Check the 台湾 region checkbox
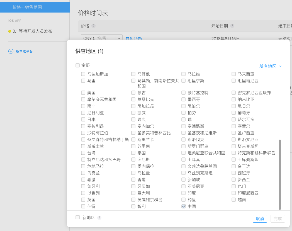Screen dimensions: 292x231 coord(83,153)
